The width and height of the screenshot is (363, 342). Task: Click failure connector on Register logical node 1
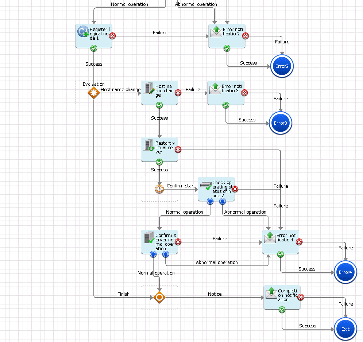pos(112,36)
